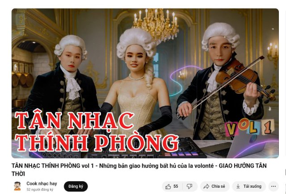Click the red THÍNH PHÒNG overlay text
The height and width of the screenshot is (194, 286).
[x=97, y=143]
